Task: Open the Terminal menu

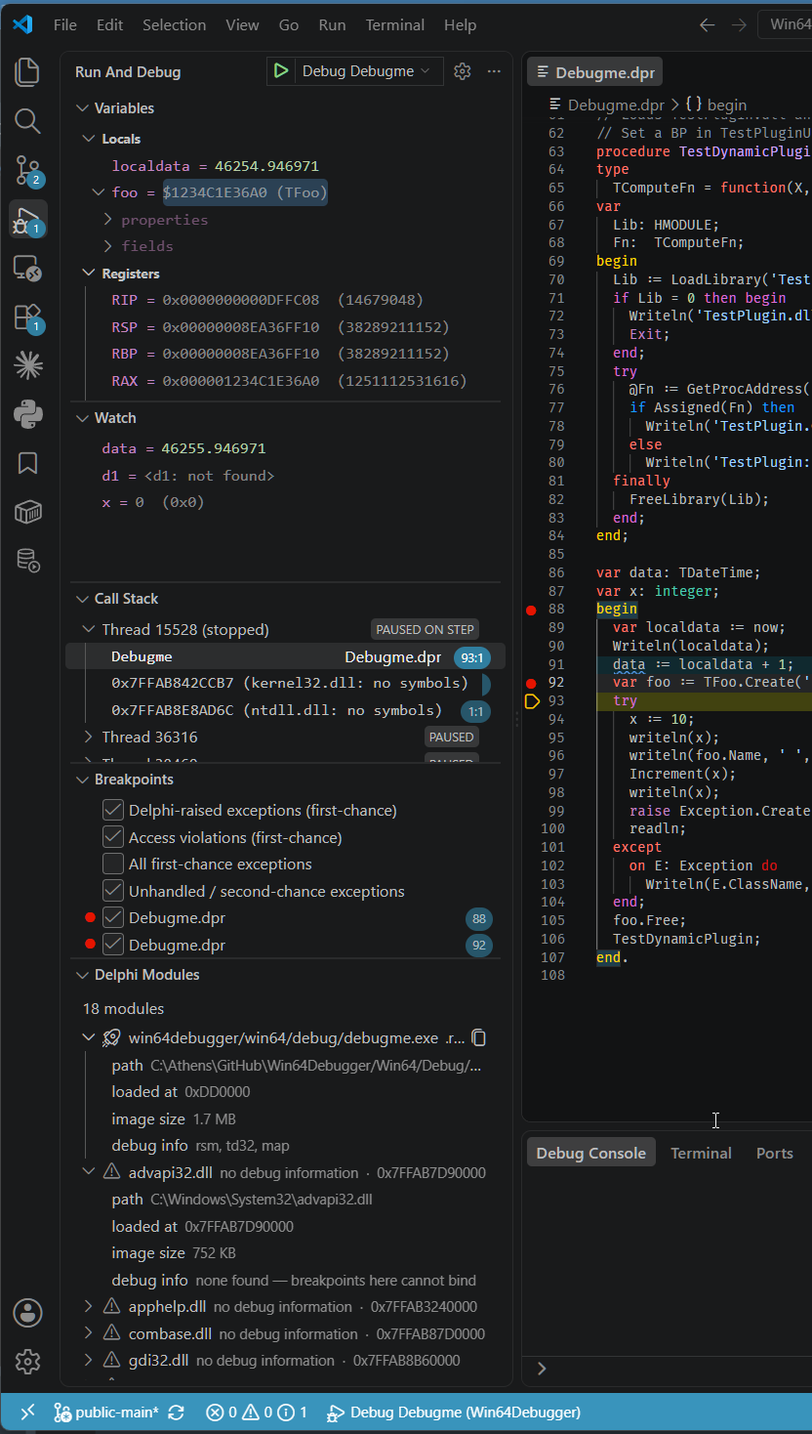Action: coord(395,25)
